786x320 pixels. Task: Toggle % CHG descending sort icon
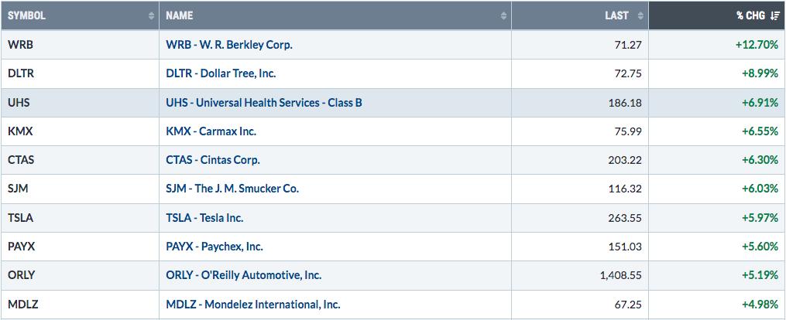(774, 16)
